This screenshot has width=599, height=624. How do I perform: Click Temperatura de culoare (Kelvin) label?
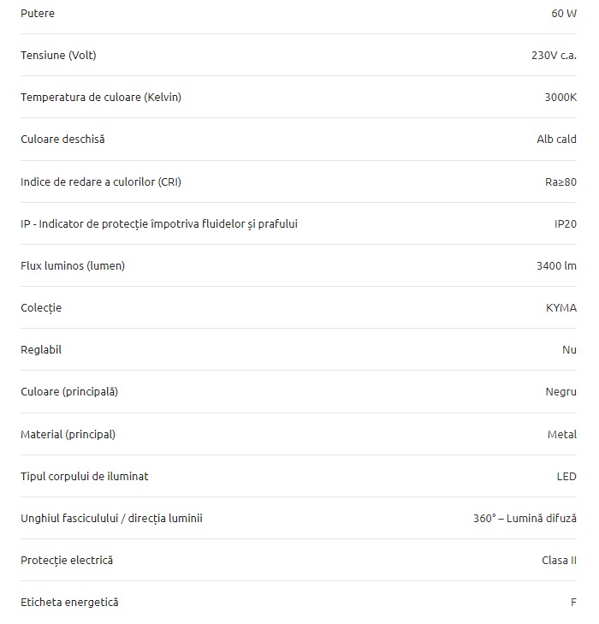pos(101,97)
